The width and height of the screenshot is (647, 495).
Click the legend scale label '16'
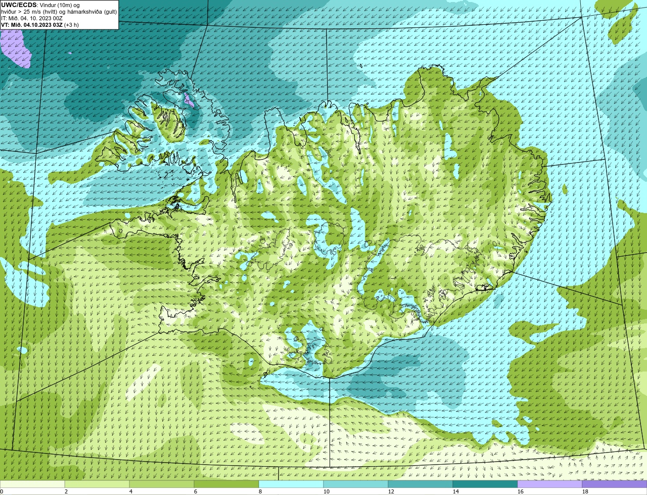[521, 491]
